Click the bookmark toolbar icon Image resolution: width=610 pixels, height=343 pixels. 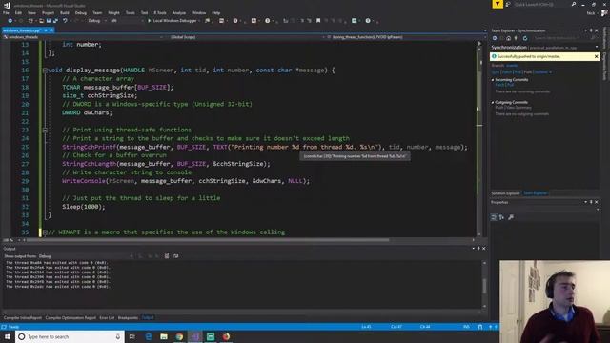[x=318, y=21]
